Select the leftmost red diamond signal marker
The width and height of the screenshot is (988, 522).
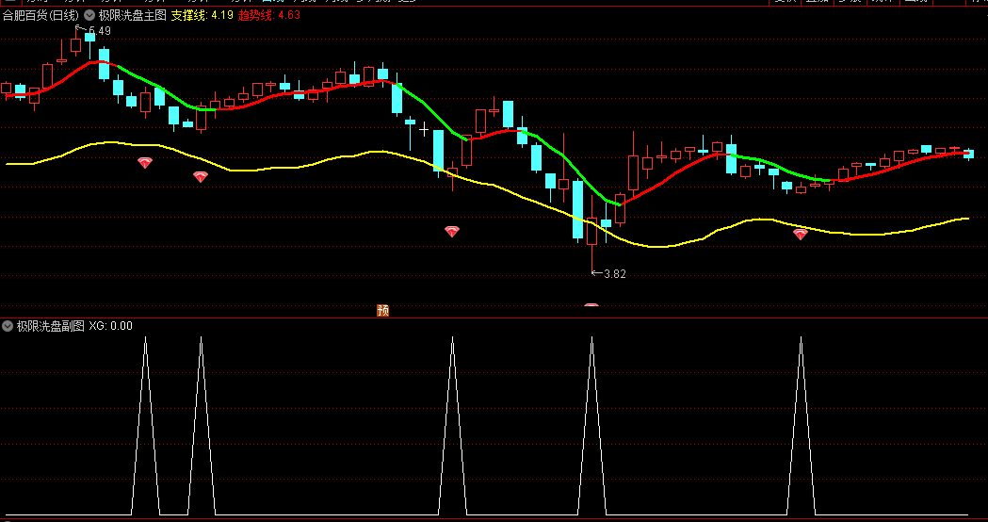click(x=145, y=163)
